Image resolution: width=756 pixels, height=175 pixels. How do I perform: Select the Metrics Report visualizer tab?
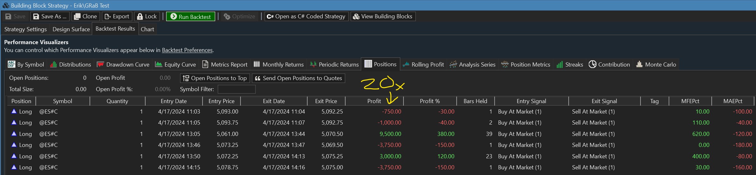click(x=225, y=64)
